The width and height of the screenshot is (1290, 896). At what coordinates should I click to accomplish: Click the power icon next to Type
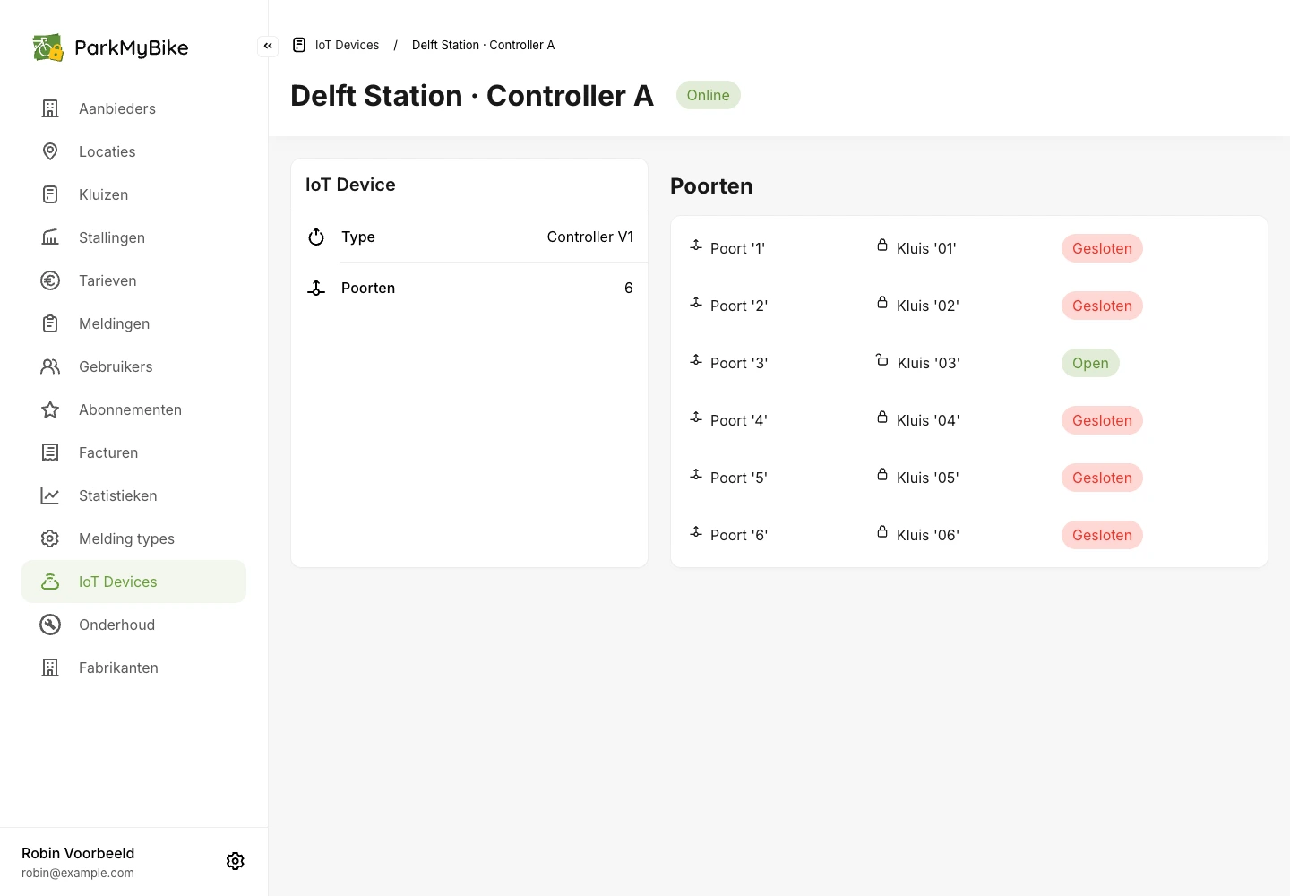(x=316, y=237)
